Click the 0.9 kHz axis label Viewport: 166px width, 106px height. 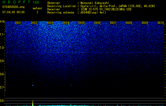pyautogui.click(x=2, y=61)
